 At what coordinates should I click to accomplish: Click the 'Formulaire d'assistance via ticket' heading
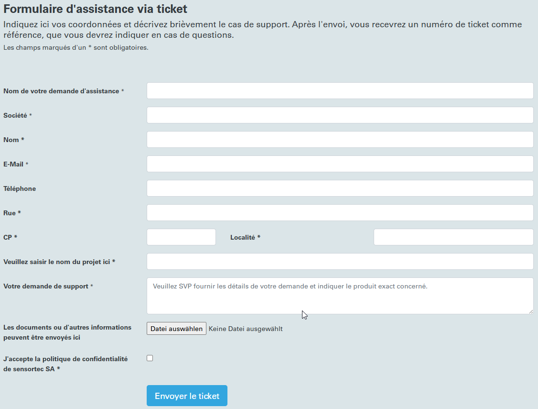96,9
